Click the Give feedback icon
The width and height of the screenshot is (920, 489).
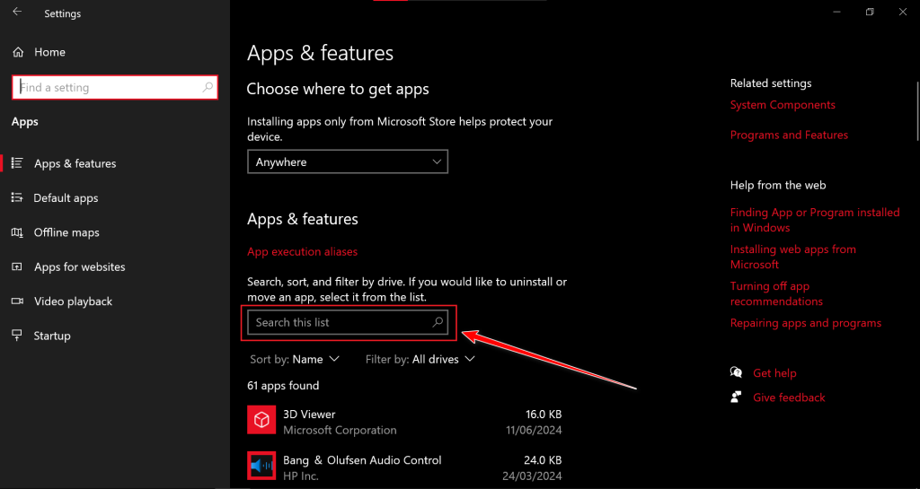(737, 397)
